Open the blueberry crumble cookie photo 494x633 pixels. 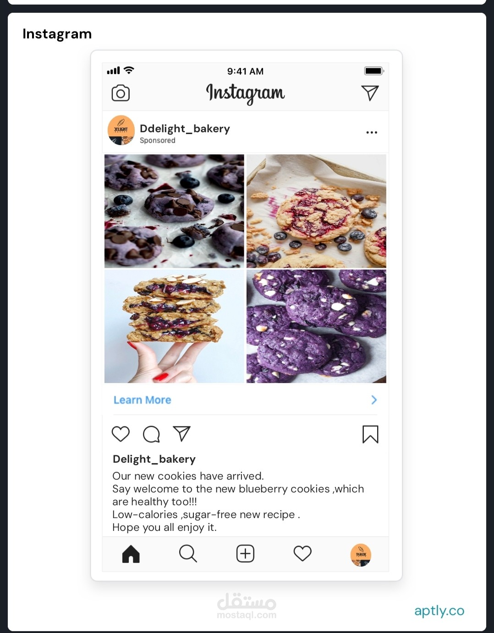click(x=316, y=211)
